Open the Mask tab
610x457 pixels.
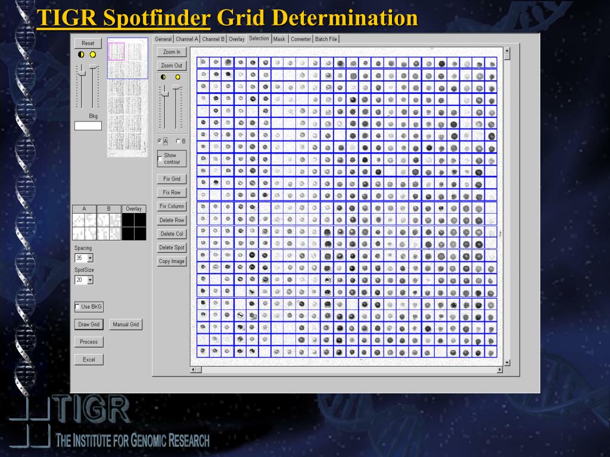tap(279, 39)
